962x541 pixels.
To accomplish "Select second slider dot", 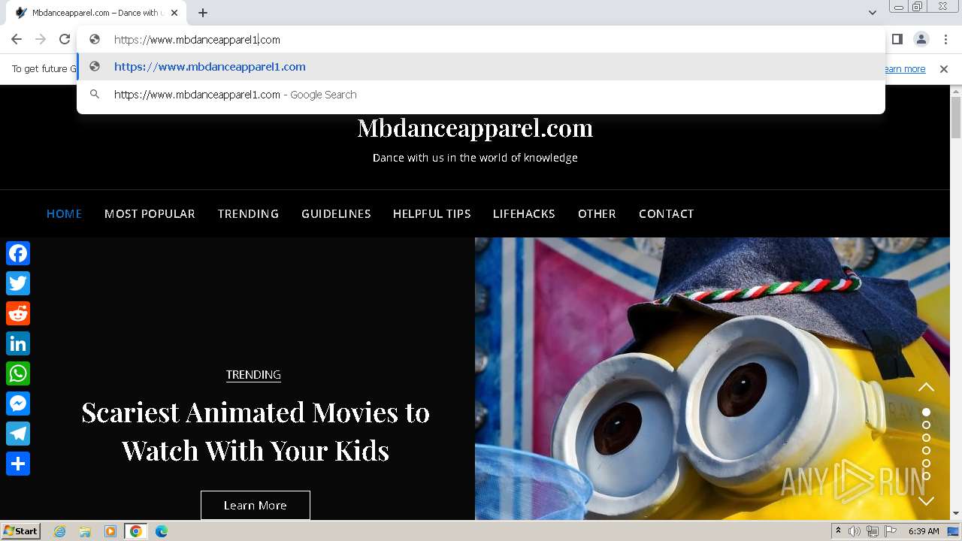I will click(926, 425).
